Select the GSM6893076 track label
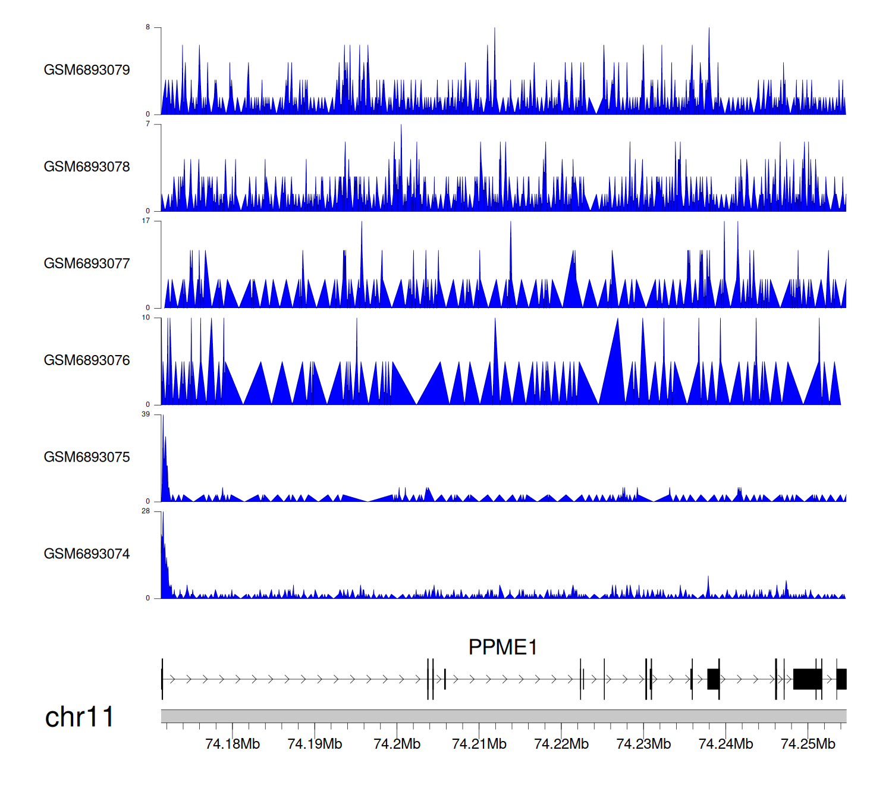 [87, 360]
